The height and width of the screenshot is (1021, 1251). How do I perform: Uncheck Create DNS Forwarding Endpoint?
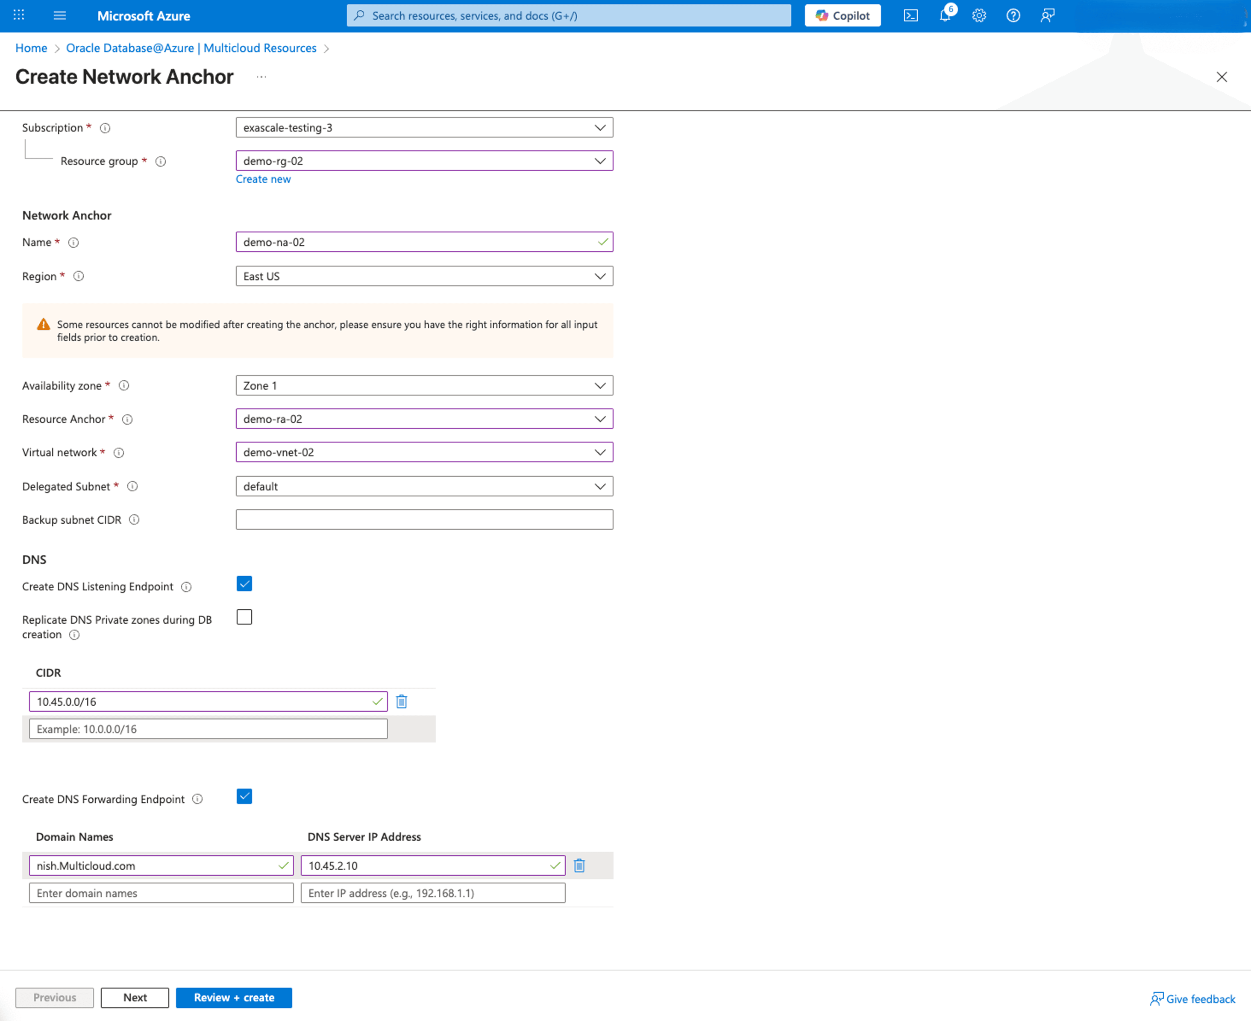point(244,796)
